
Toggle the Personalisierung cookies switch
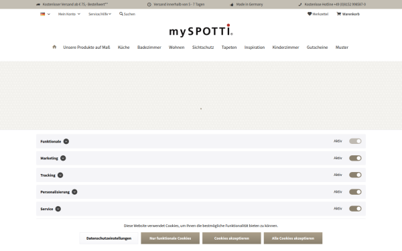click(355, 192)
